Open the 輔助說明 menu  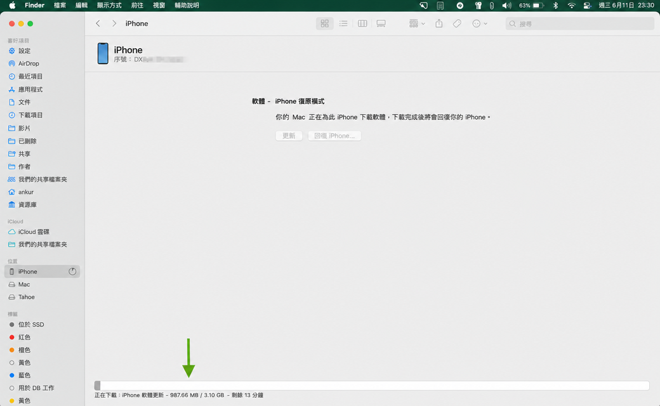tap(187, 6)
